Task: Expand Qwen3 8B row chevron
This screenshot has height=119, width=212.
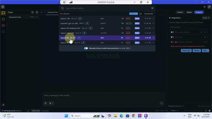Action: [153, 38]
